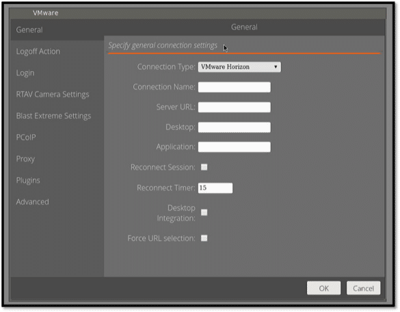Dismiss the dialog with Cancel

(363, 288)
